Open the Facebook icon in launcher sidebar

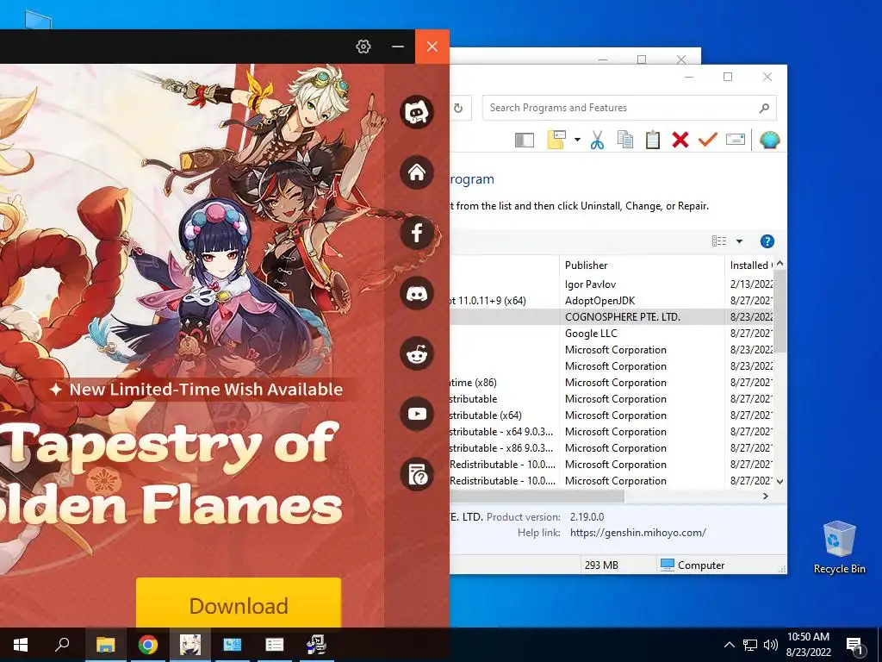tap(417, 233)
